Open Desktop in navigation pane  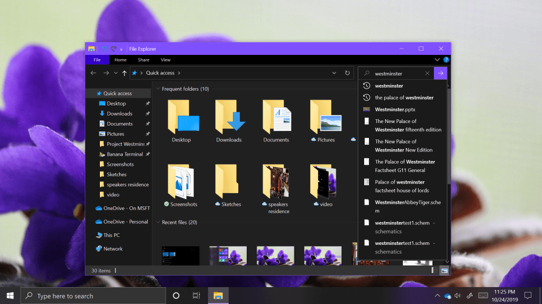[116, 103]
